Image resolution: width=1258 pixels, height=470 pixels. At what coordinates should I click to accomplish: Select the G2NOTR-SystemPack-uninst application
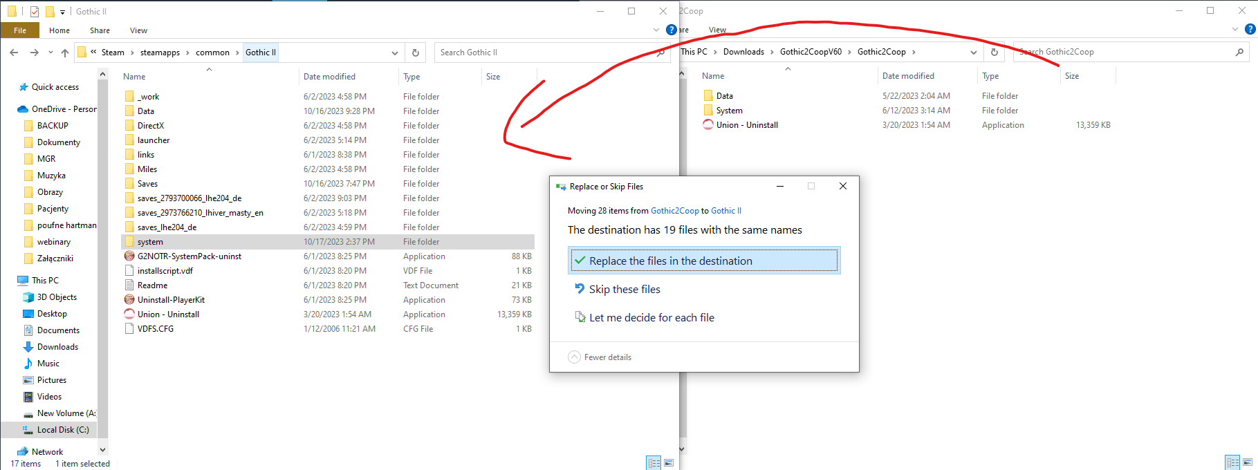click(x=189, y=256)
